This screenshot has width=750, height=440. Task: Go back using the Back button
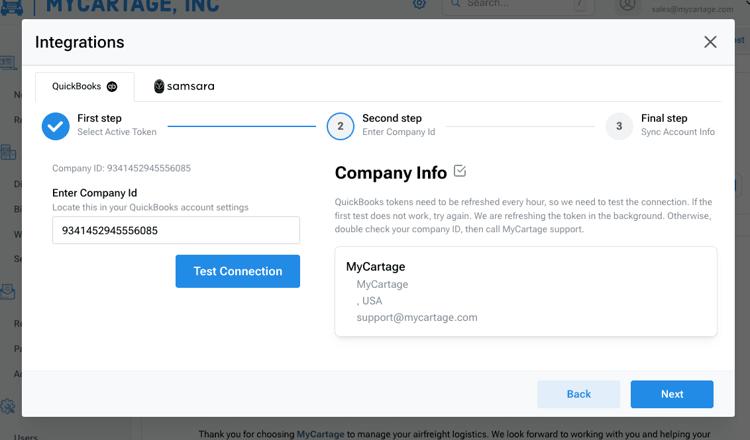[x=579, y=394]
